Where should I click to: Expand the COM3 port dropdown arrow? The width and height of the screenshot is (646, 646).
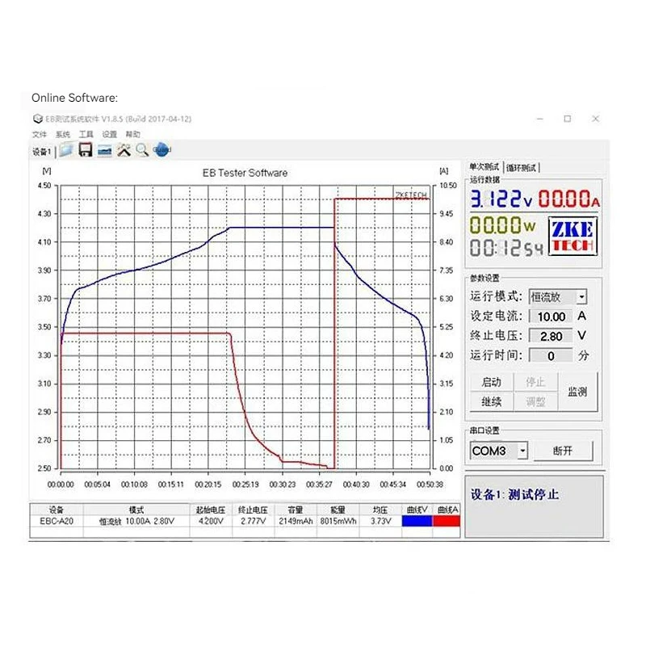[522, 451]
